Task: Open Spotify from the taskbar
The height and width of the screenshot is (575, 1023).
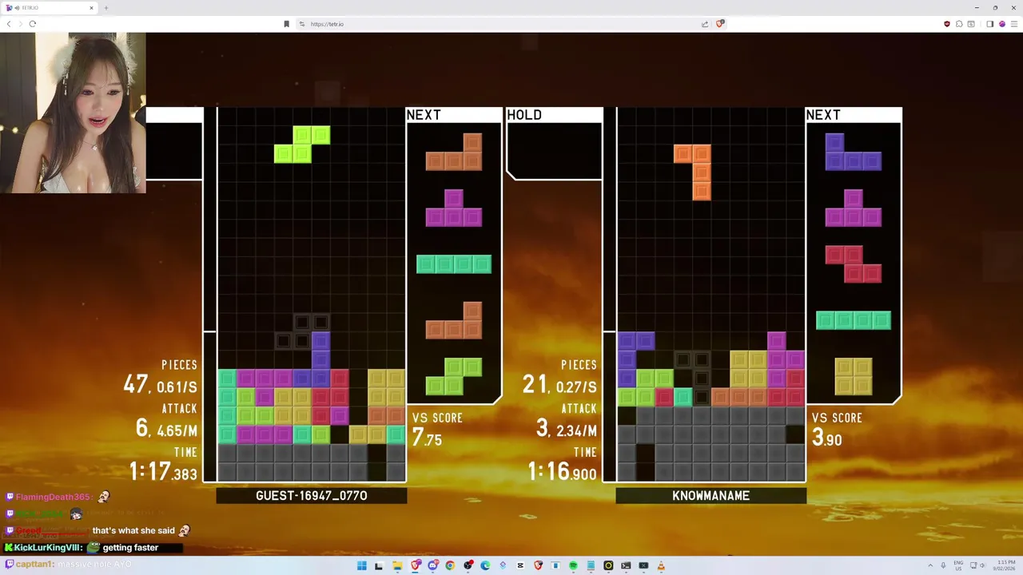Action: [573, 565]
